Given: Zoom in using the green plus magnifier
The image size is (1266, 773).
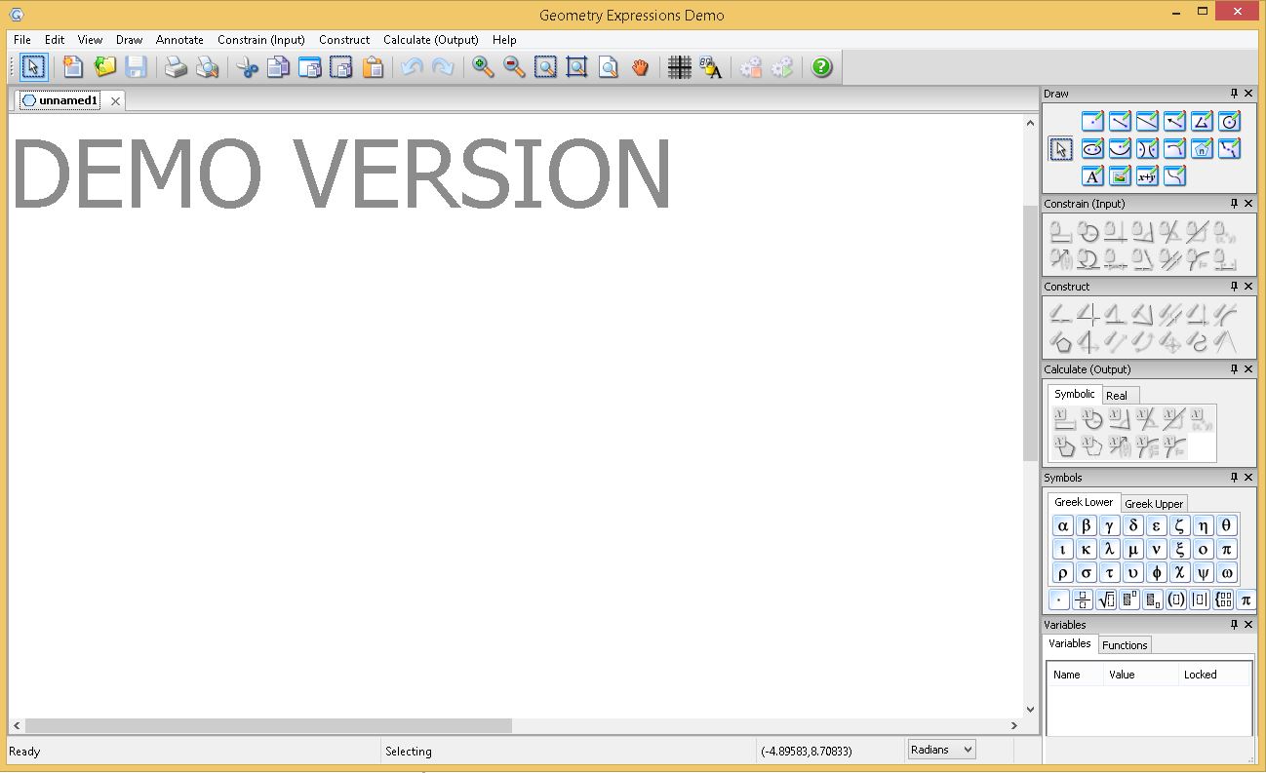Looking at the screenshot, I should pos(483,67).
